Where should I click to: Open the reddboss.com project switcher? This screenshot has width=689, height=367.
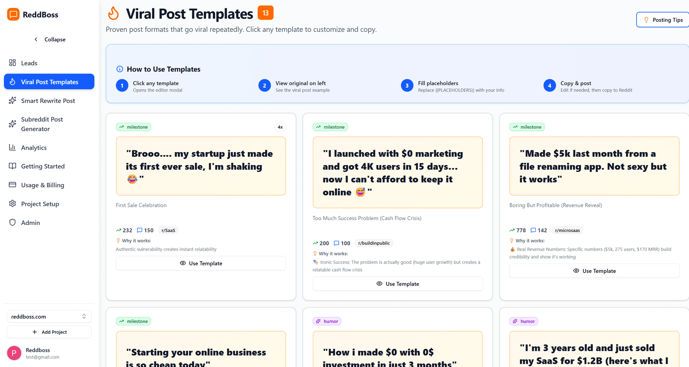(x=49, y=316)
